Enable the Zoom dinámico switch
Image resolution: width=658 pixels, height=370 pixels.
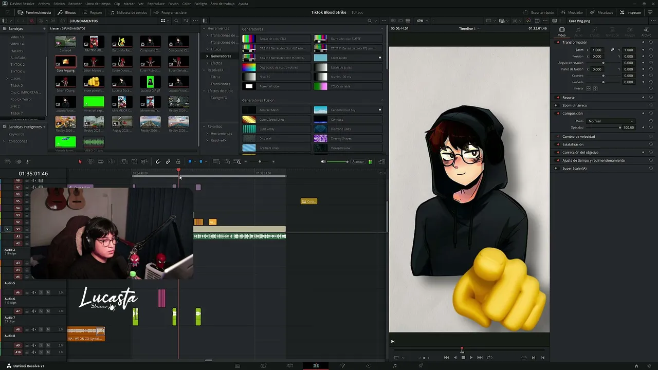click(558, 105)
